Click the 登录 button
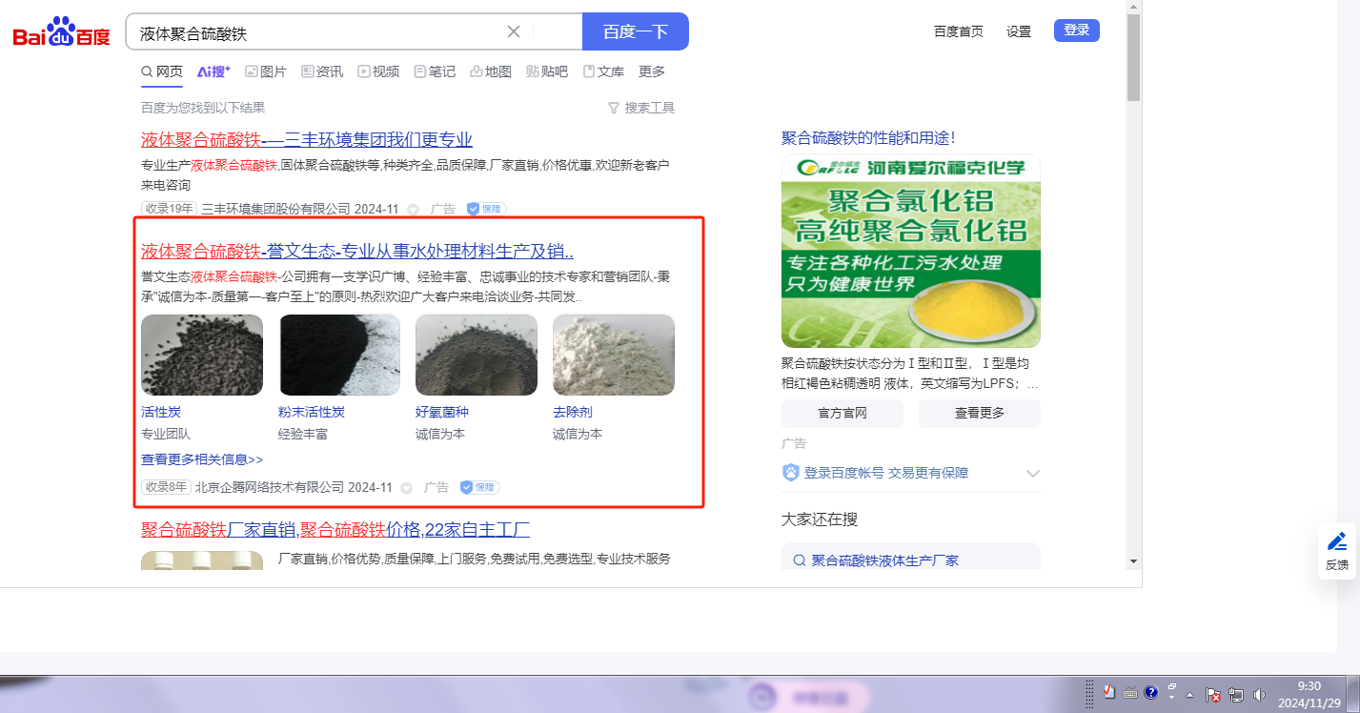 click(x=1077, y=31)
